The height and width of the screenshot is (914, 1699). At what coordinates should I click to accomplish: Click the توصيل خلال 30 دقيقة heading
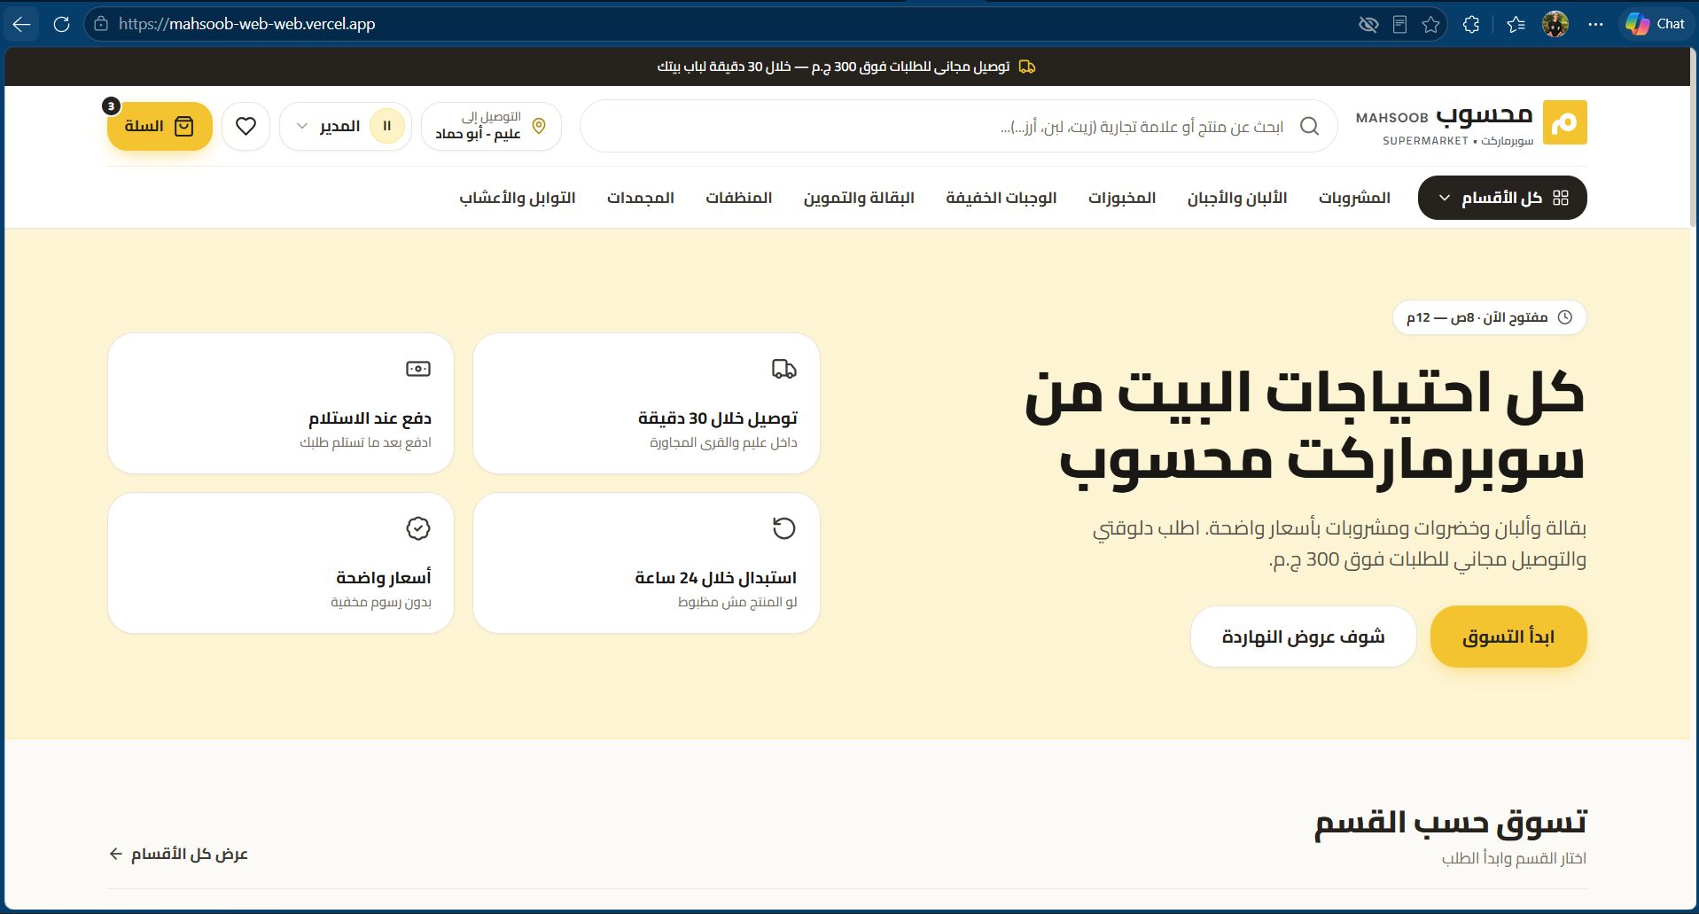718,418
